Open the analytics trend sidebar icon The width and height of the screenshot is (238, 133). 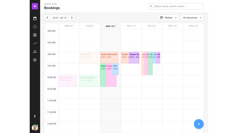(x=35, y=43)
